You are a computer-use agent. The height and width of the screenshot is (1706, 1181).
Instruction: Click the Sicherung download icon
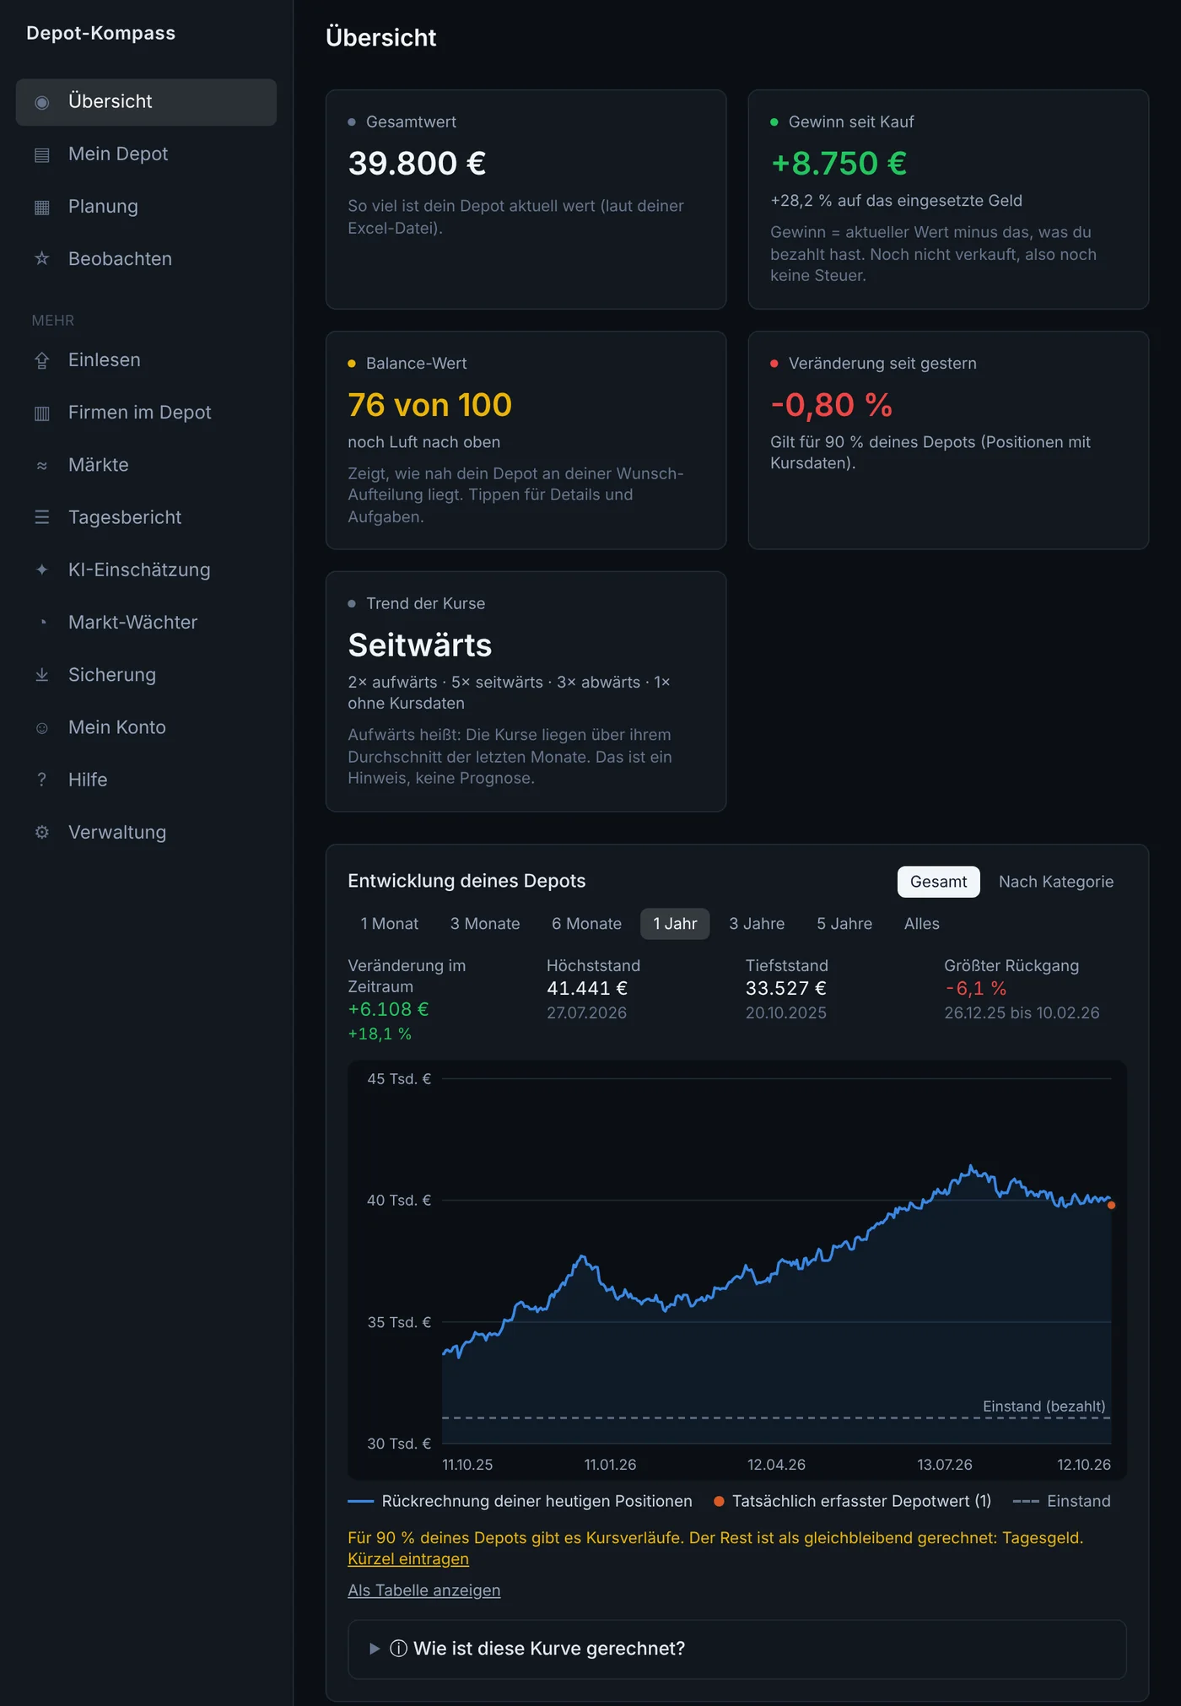pos(41,675)
